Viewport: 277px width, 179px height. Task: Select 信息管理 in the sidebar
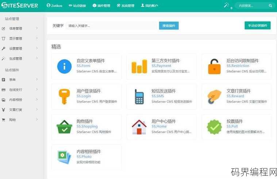(x=16, y=28)
